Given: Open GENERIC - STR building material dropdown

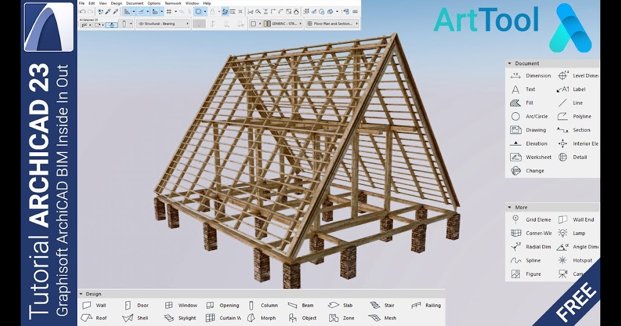Looking at the screenshot, I should tap(283, 24).
